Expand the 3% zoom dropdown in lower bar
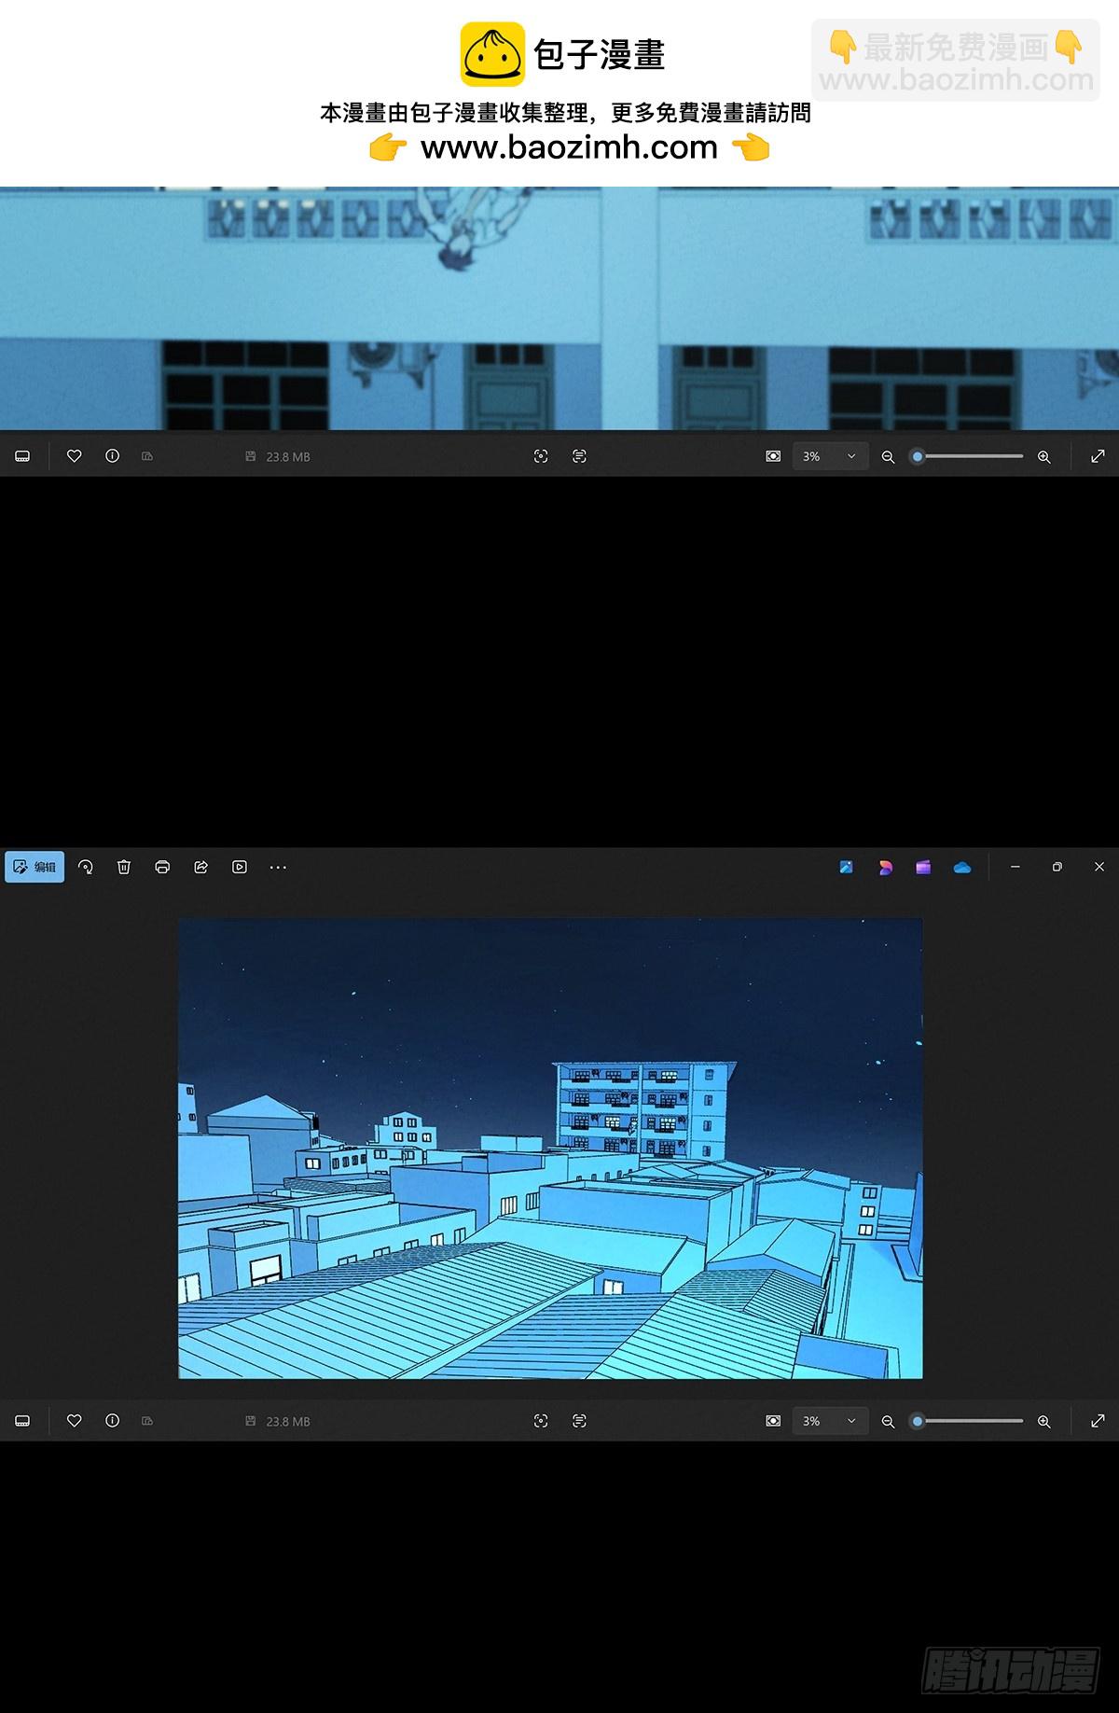The height and width of the screenshot is (1713, 1119). pyautogui.click(x=830, y=1421)
